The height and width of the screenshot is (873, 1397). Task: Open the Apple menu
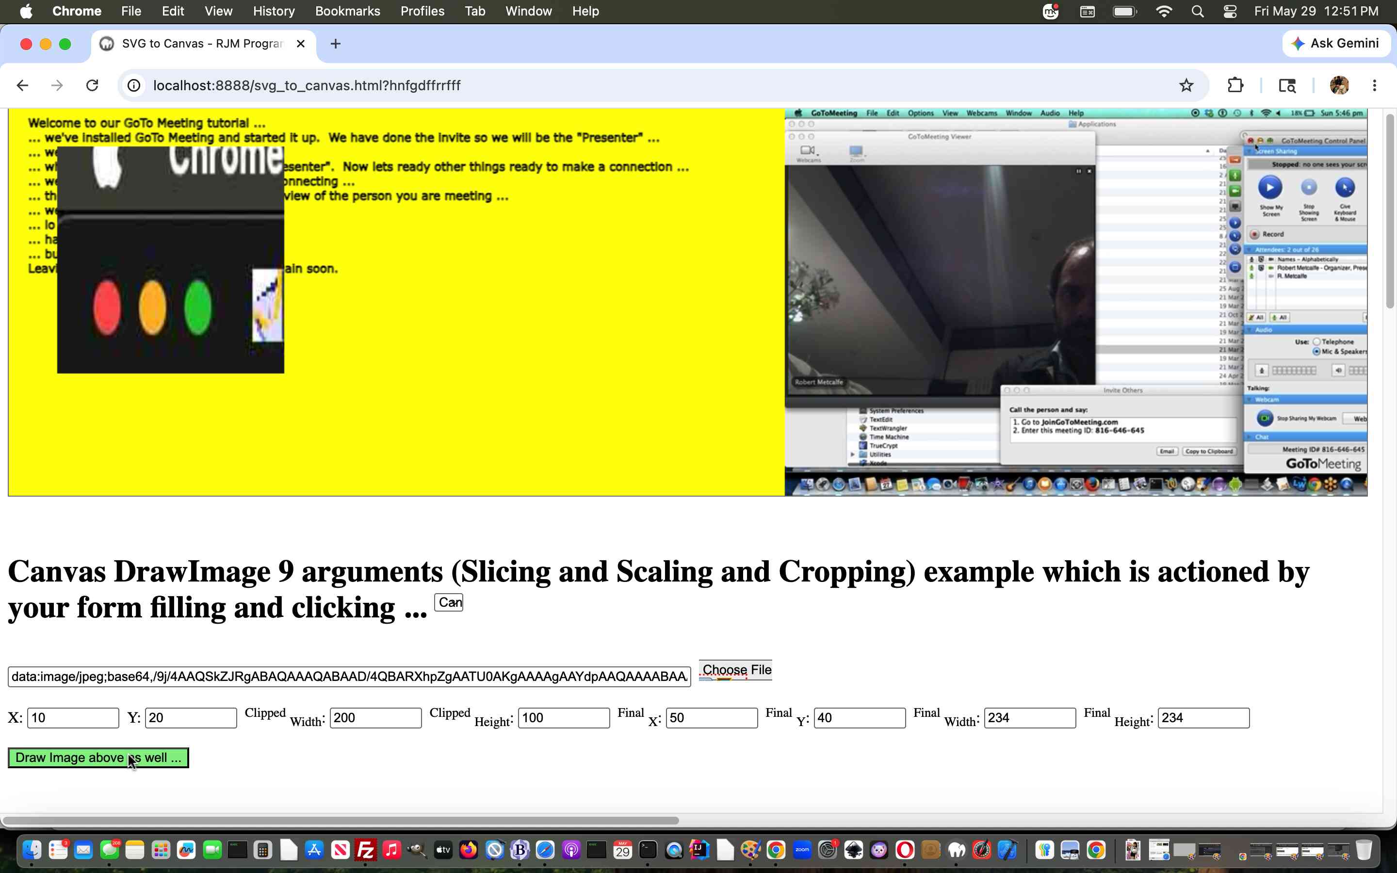26,11
